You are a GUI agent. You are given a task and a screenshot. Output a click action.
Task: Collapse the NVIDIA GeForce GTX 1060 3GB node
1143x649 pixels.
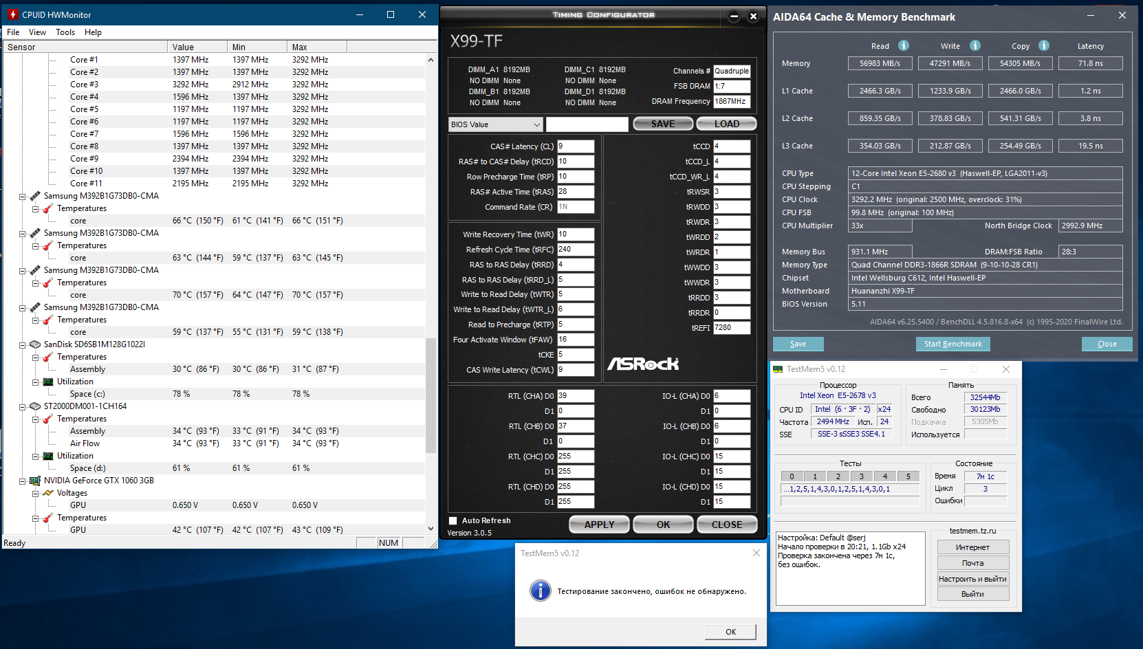coord(22,481)
